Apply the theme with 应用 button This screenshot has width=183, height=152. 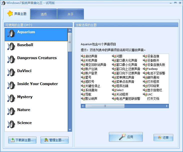[x=126, y=137]
